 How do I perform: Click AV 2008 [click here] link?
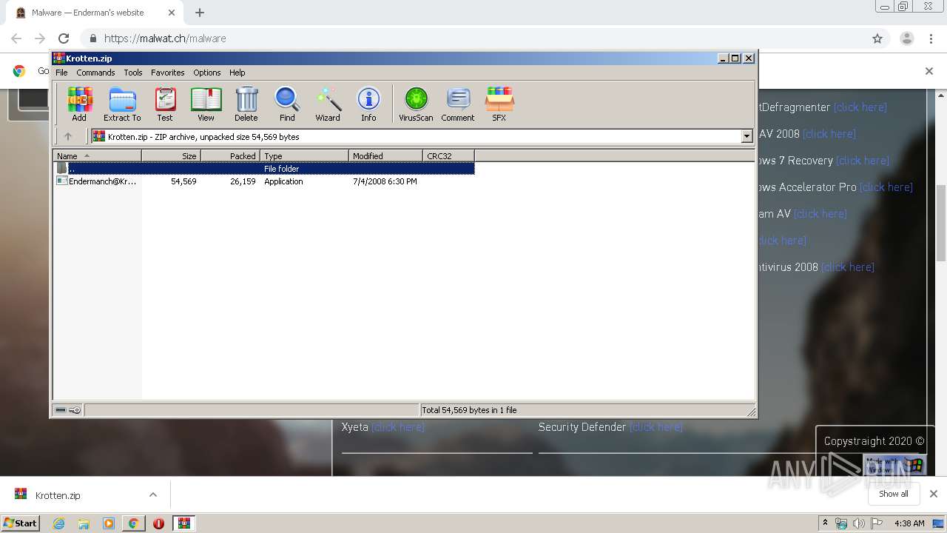829,134
